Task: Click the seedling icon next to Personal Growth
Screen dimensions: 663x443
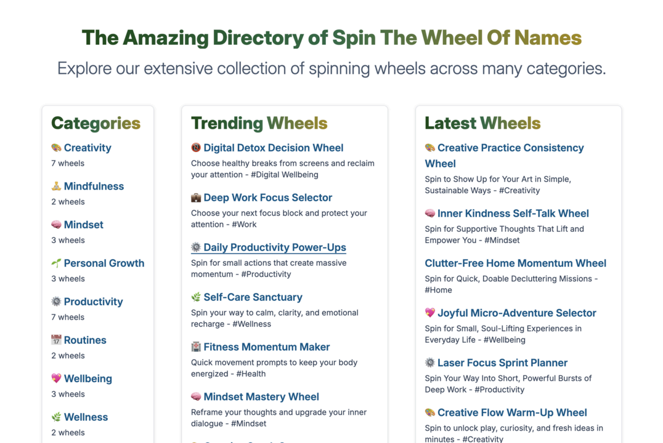Action: click(56, 263)
